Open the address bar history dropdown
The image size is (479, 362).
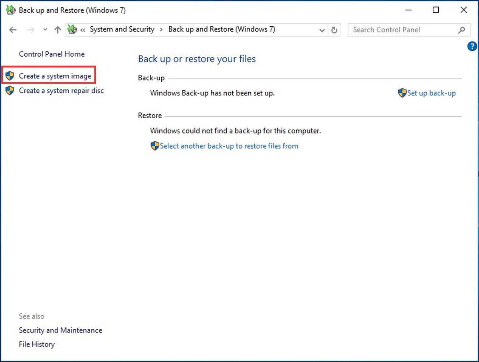click(x=322, y=30)
